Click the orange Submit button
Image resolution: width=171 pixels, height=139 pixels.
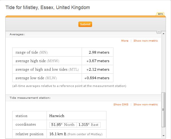pyautogui.click(x=85, y=24)
